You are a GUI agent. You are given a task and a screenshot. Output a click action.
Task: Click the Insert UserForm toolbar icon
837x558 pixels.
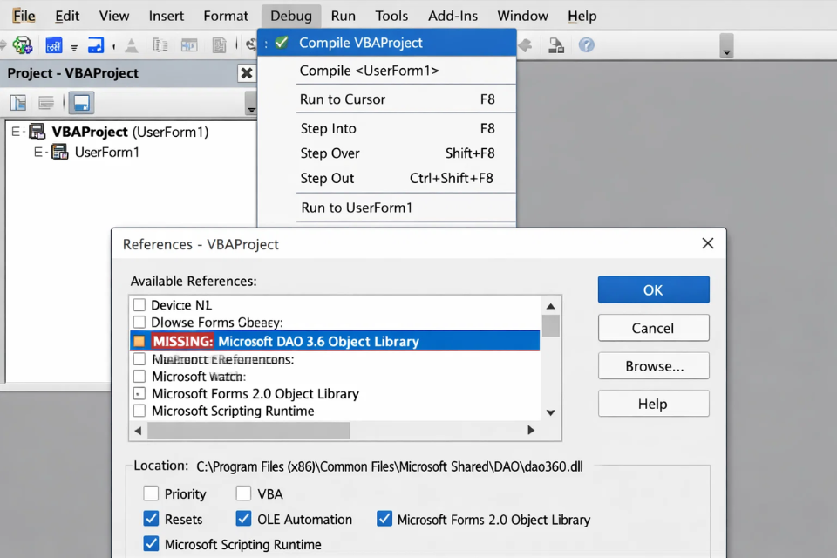click(x=53, y=45)
